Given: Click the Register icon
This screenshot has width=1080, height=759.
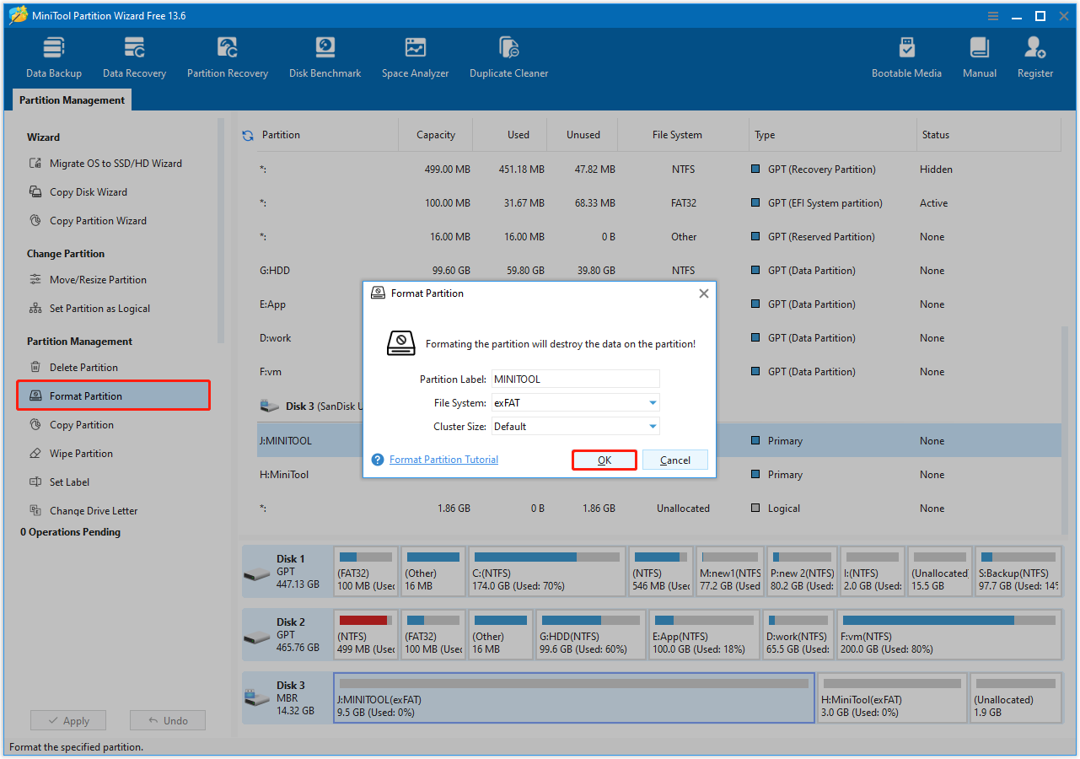Looking at the screenshot, I should (x=1034, y=56).
